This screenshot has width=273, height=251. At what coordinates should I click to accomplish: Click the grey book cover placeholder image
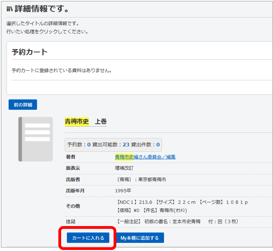coord(35,139)
